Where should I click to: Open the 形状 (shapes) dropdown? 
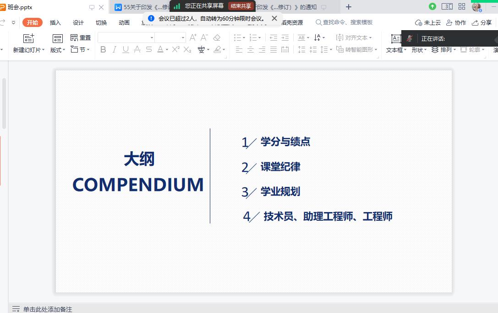419,50
